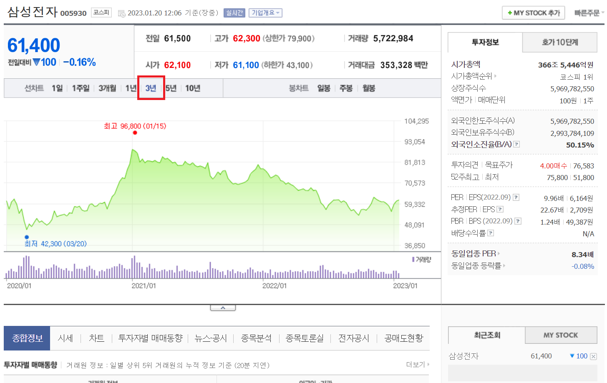Open 최근조회 tab
The width and height of the screenshot is (607, 383).
pos(487,335)
